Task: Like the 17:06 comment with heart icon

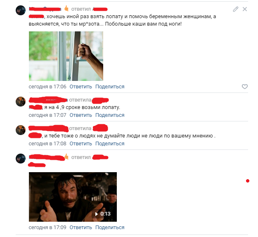Action: pos(245,87)
